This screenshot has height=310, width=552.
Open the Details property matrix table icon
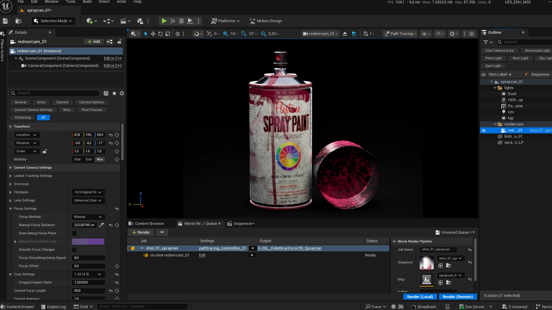[106, 93]
